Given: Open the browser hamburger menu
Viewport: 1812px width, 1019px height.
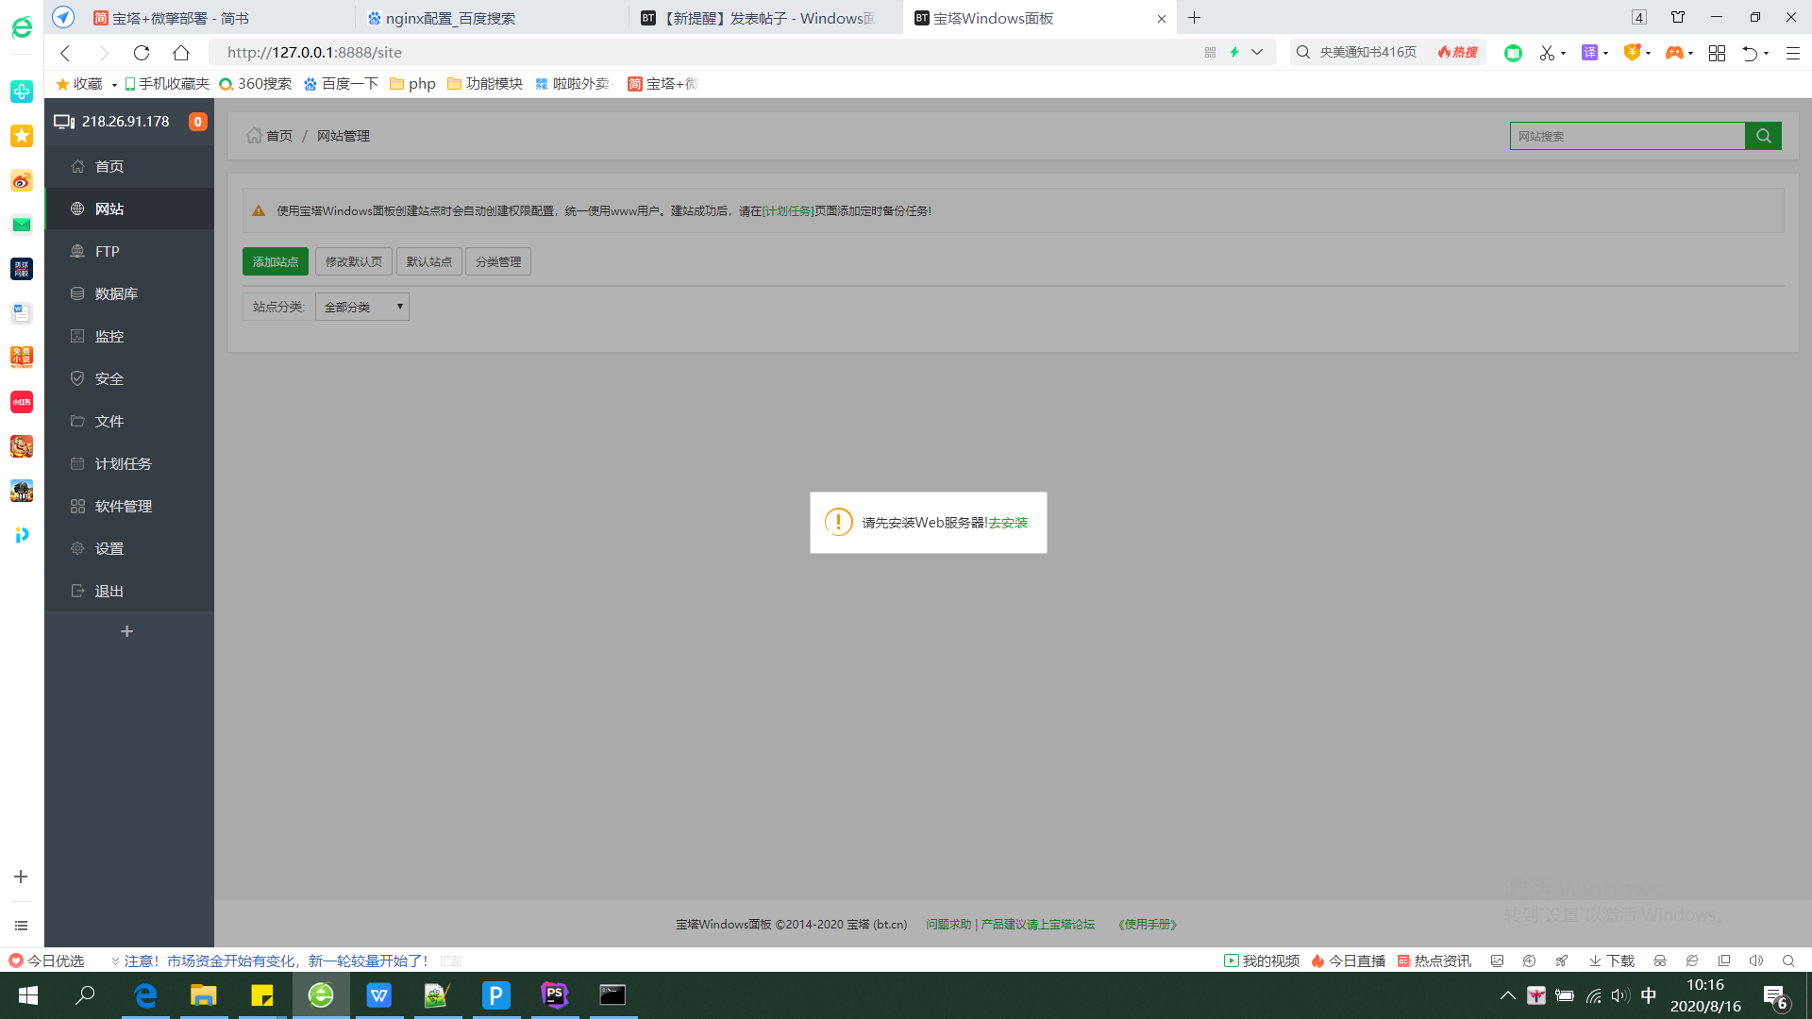Looking at the screenshot, I should click(1792, 53).
